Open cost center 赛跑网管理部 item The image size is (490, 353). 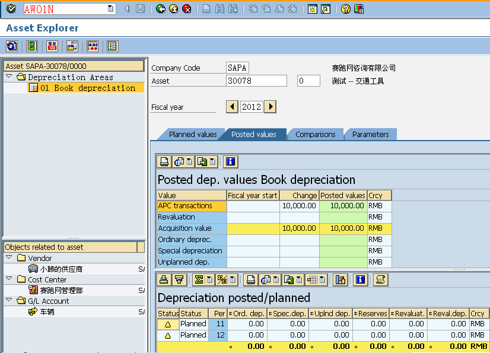(61, 291)
